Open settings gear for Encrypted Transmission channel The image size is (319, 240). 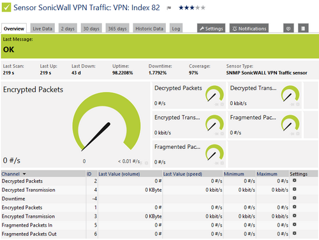(x=294, y=216)
